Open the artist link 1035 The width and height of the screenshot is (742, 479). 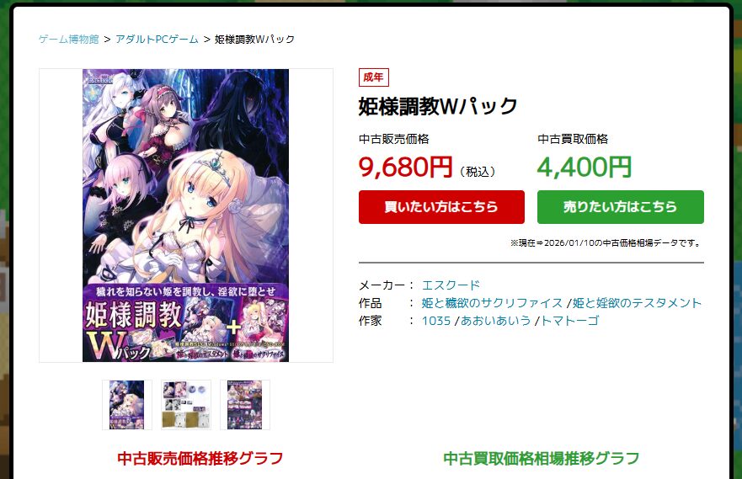pyautogui.click(x=435, y=321)
